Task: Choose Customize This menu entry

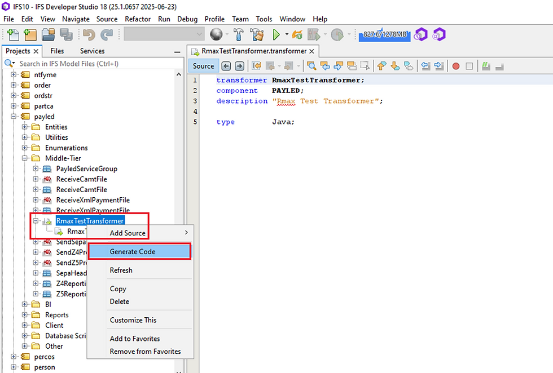Action: [x=140, y=320]
